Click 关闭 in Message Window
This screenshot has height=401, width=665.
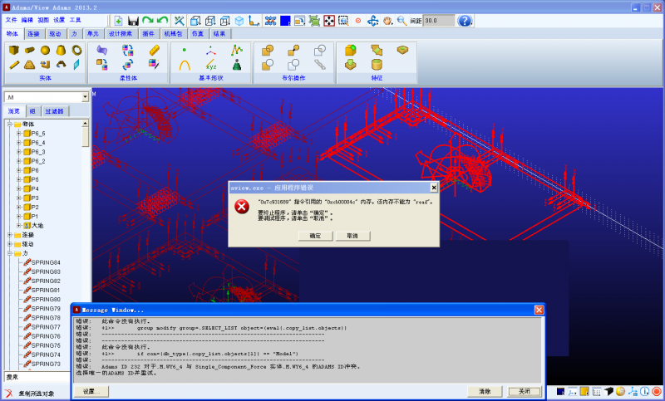(525, 392)
